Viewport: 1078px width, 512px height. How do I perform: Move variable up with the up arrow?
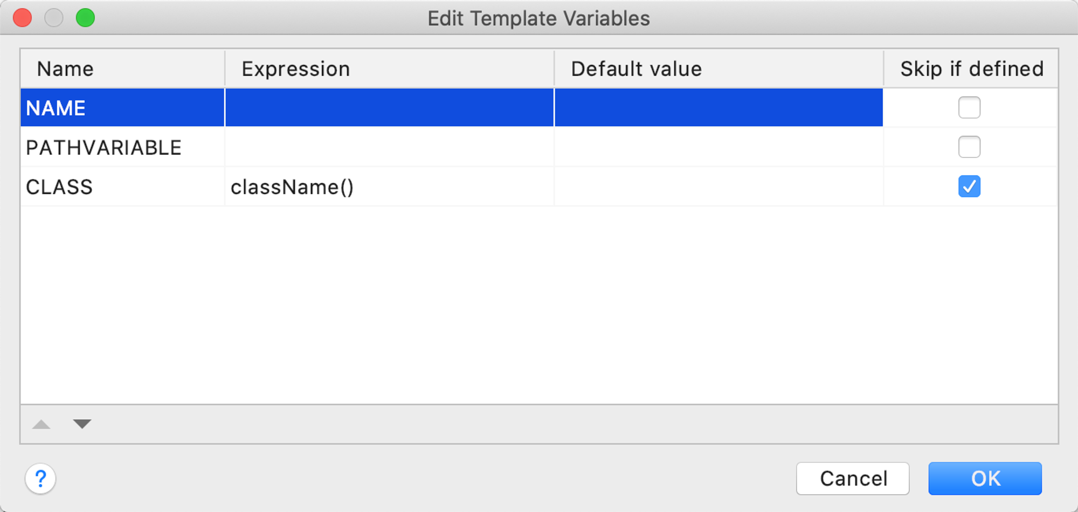click(42, 424)
